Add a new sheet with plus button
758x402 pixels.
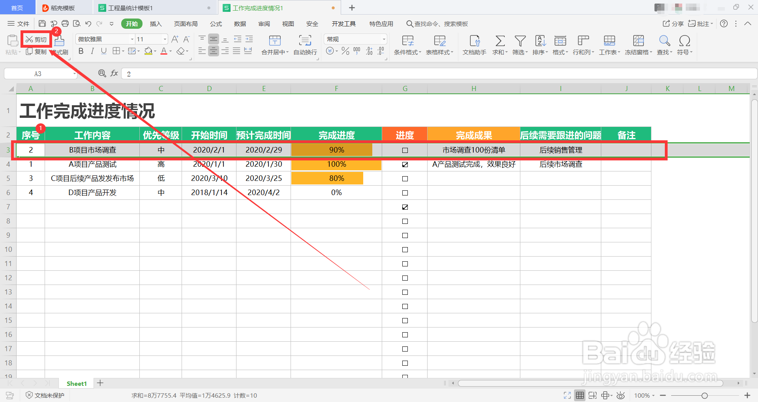(100, 383)
